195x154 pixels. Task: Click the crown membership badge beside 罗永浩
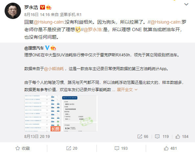click(x=49, y=7)
